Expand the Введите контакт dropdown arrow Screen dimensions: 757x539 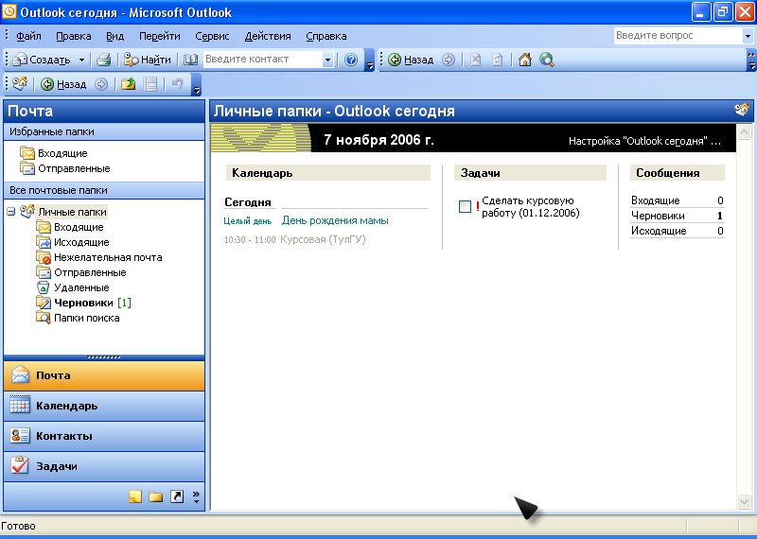[327, 60]
